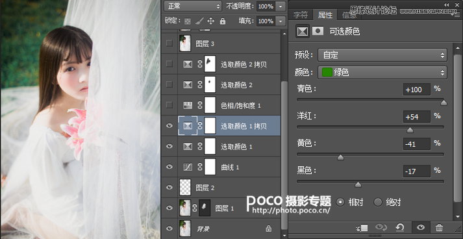
Task: Show the 图层 3 layer
Action: click(169, 44)
